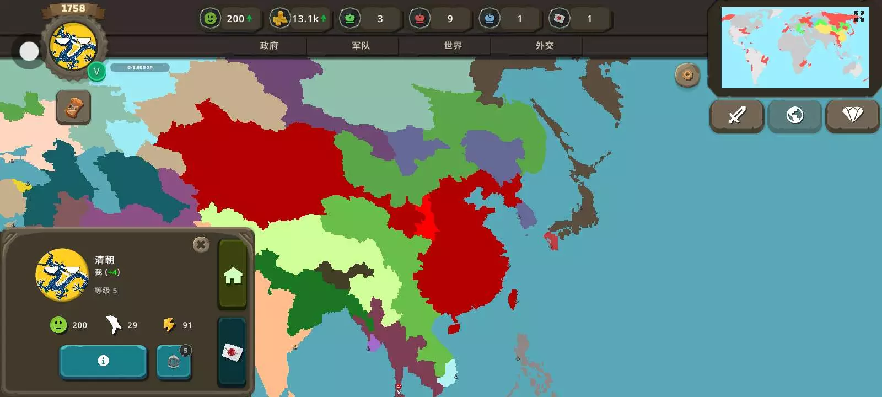Tap the lightning power icon showing 91

(x=169, y=325)
